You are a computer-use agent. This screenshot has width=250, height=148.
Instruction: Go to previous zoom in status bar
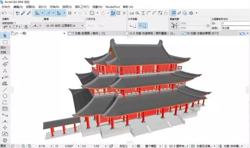coord(12,146)
